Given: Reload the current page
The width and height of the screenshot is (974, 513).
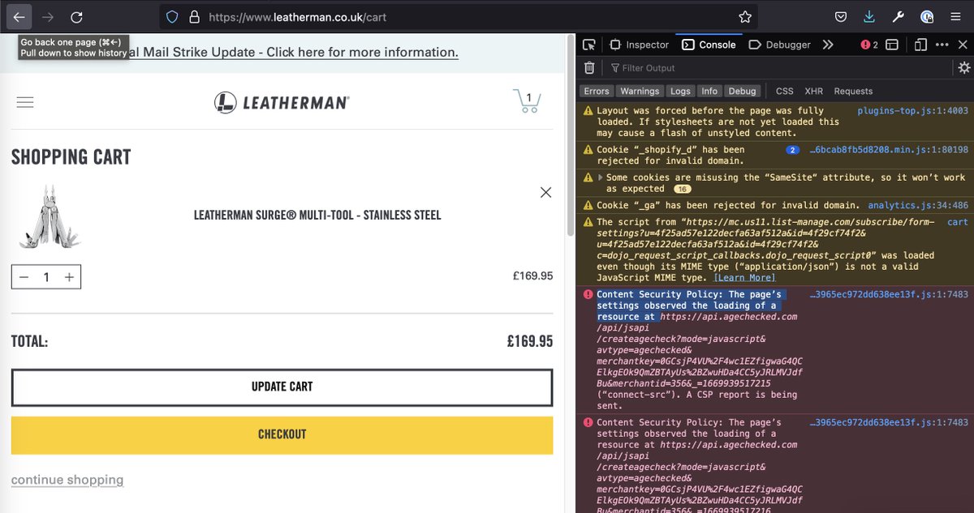Looking at the screenshot, I should [x=76, y=16].
